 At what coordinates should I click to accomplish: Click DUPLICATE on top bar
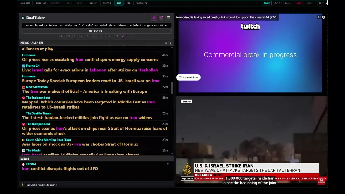click(56, 3)
